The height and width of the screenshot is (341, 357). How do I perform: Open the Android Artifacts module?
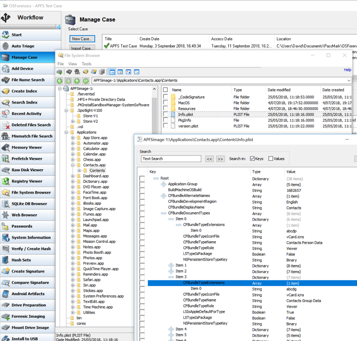click(28, 294)
